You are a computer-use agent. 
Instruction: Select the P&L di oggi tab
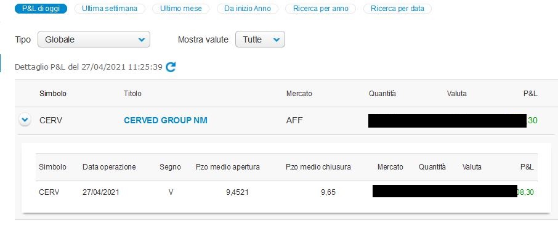pos(41,9)
